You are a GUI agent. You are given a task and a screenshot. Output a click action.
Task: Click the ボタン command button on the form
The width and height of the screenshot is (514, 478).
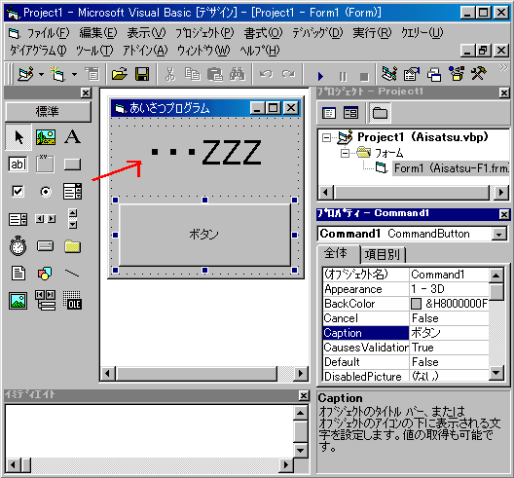(204, 235)
